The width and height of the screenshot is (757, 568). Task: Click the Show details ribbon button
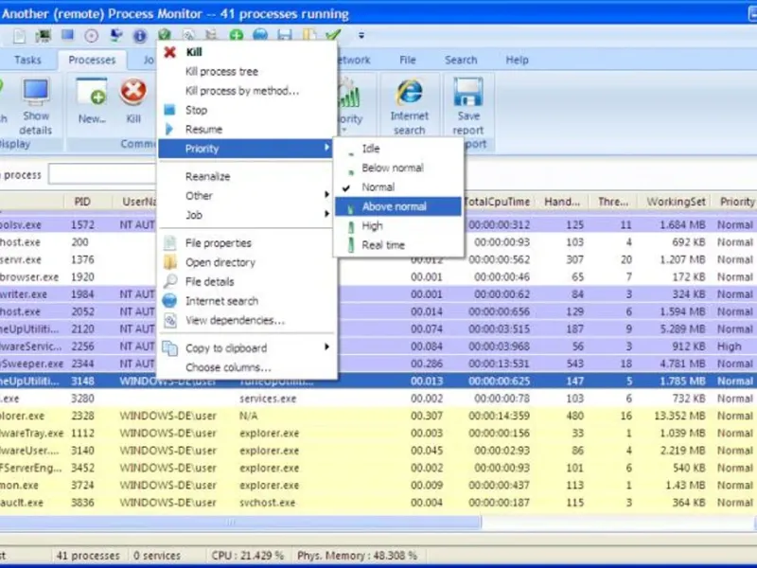pos(36,107)
